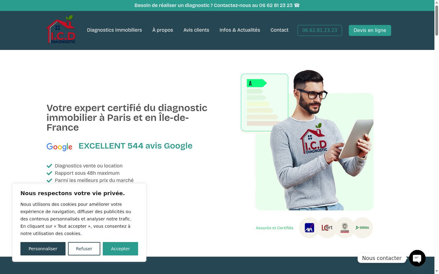Screen dimensions: 439x274
Task: Click the DEKRA certification badge
Action: pyautogui.click(x=362, y=228)
